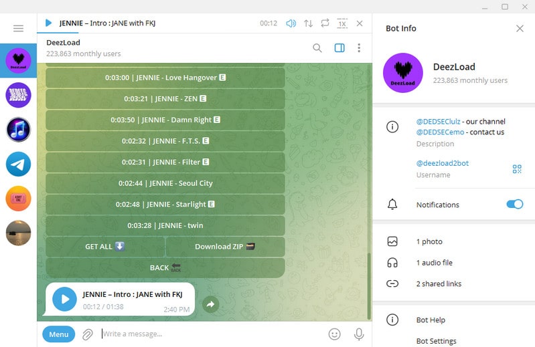
Task: Show the username QR code
Action: tap(517, 169)
